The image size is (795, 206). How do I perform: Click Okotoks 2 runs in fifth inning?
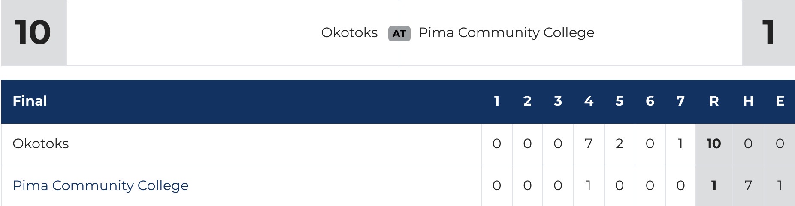619,144
